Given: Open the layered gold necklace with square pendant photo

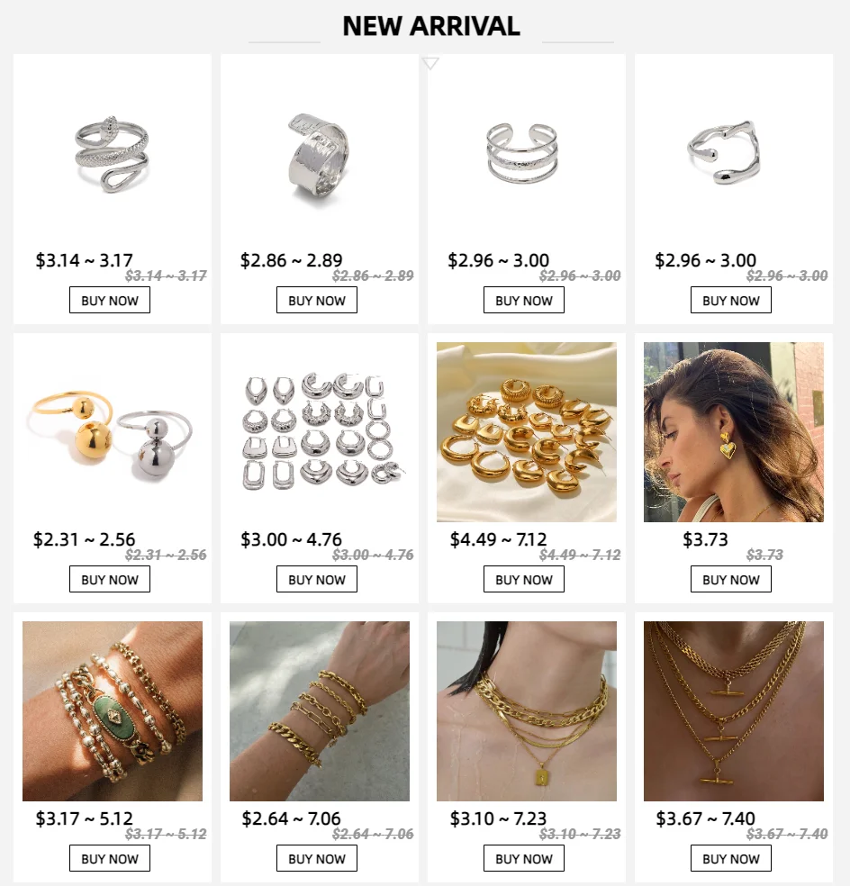Looking at the screenshot, I should pyautogui.click(x=526, y=711).
